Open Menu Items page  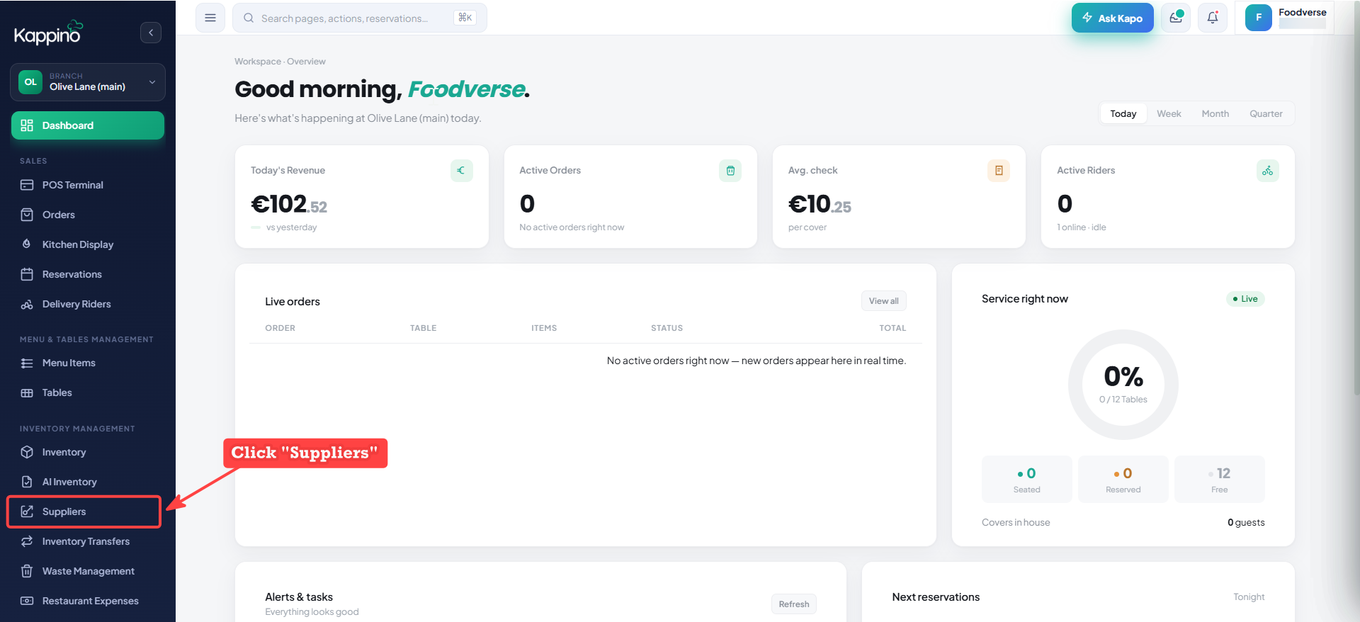[x=88, y=363]
